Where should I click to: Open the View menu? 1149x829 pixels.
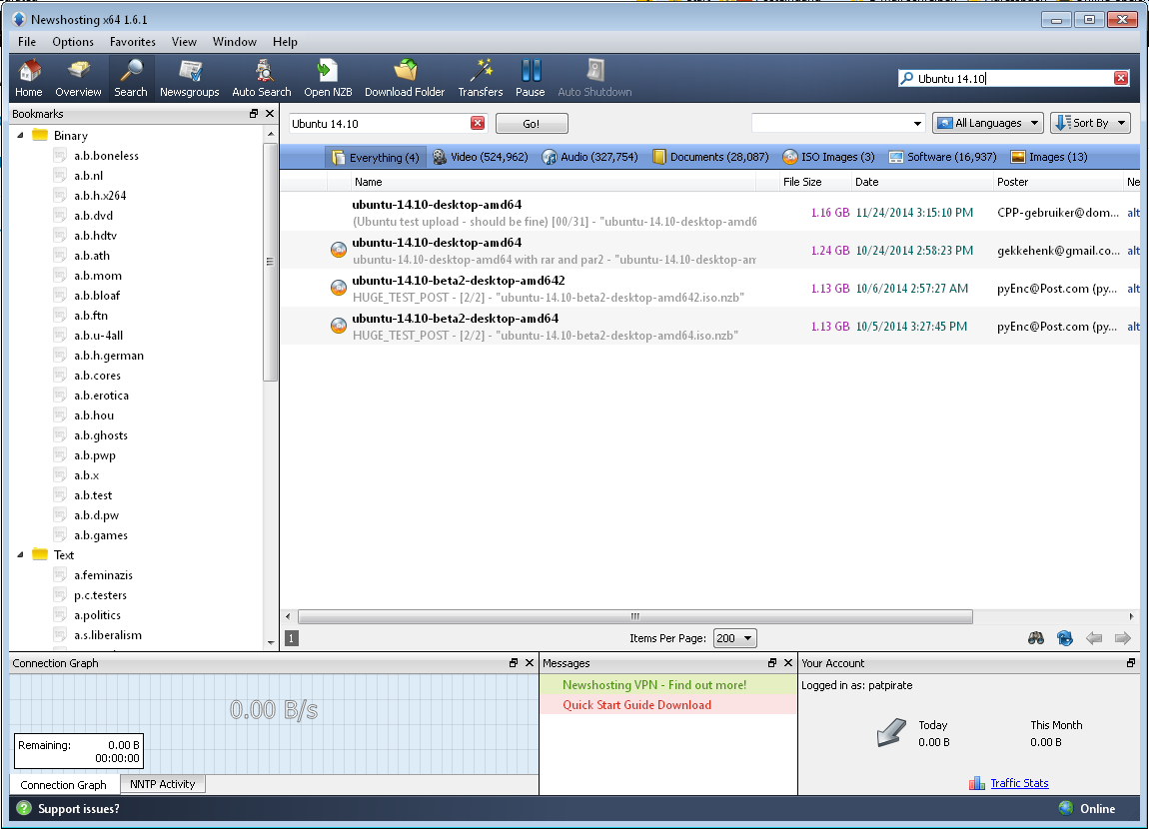point(184,42)
